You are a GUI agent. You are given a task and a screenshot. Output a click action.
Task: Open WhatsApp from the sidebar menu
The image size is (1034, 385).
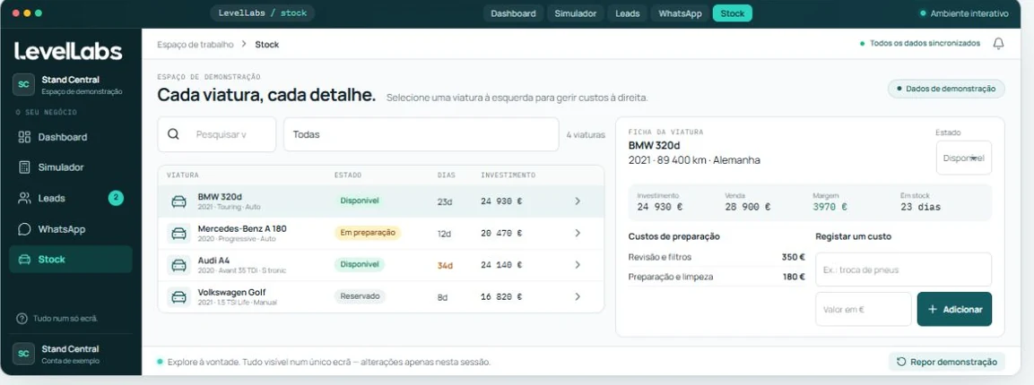(71, 229)
